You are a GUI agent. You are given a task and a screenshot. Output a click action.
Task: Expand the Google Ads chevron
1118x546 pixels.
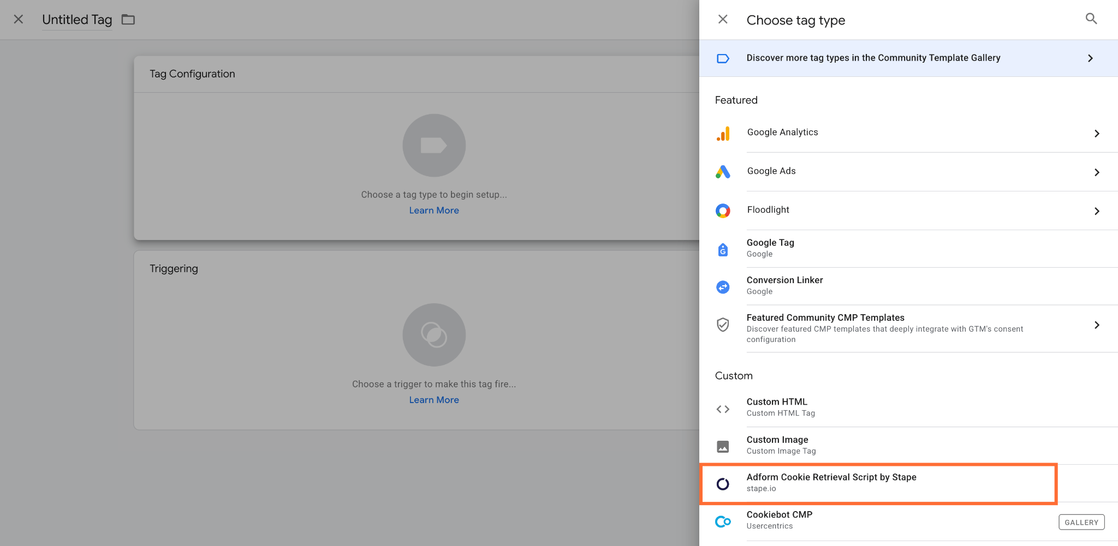click(x=1097, y=172)
